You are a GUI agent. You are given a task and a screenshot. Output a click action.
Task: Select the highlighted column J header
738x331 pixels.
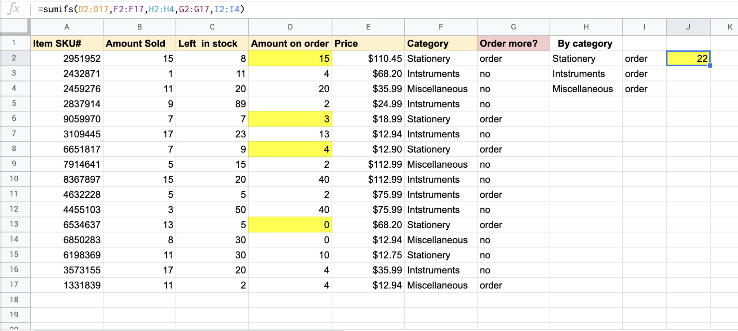[688, 27]
